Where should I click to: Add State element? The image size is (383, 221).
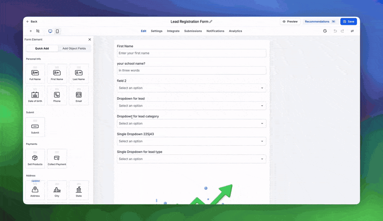tap(79, 190)
